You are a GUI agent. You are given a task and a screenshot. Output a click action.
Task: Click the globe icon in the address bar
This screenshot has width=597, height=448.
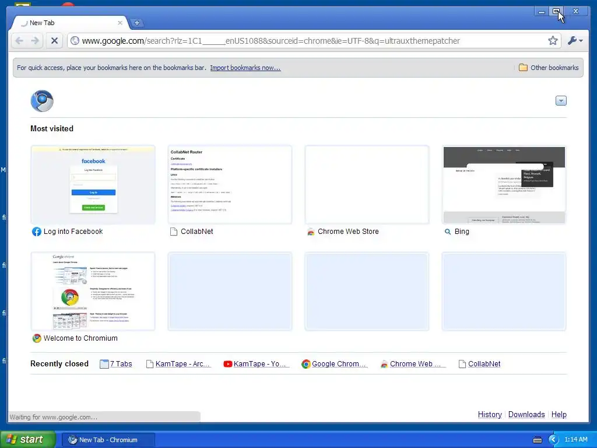pyautogui.click(x=75, y=41)
